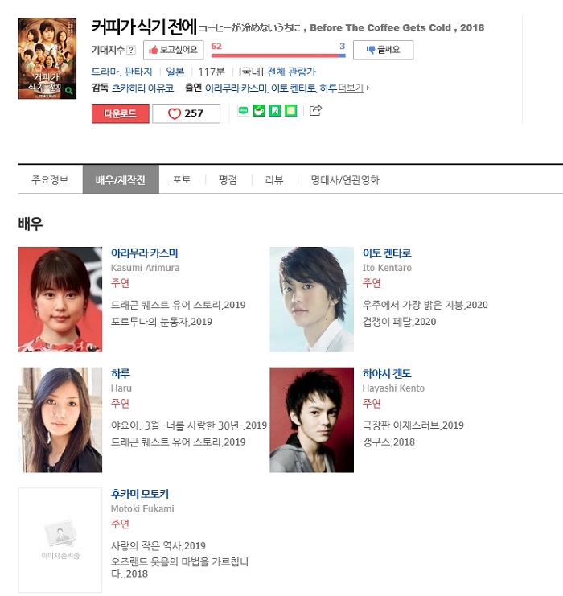Click the thumbs-up 보고싶어요 button
This screenshot has height=596, width=563.
pyautogui.click(x=174, y=50)
